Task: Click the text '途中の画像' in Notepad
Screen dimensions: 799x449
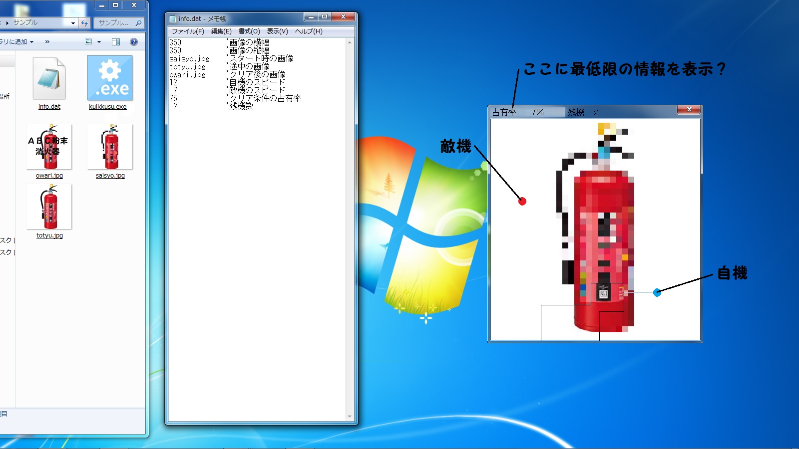Action: [x=249, y=66]
